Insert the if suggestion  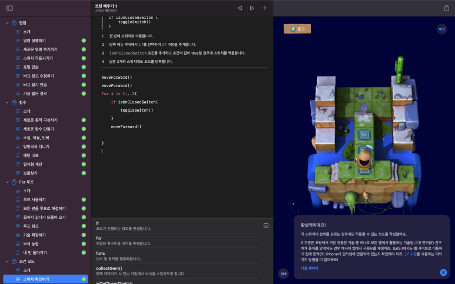[x=177, y=226]
